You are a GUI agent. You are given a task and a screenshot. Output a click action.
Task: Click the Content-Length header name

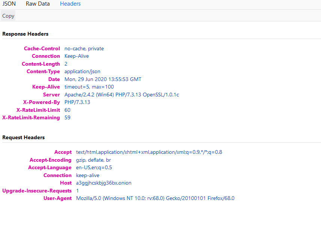click(x=41, y=64)
